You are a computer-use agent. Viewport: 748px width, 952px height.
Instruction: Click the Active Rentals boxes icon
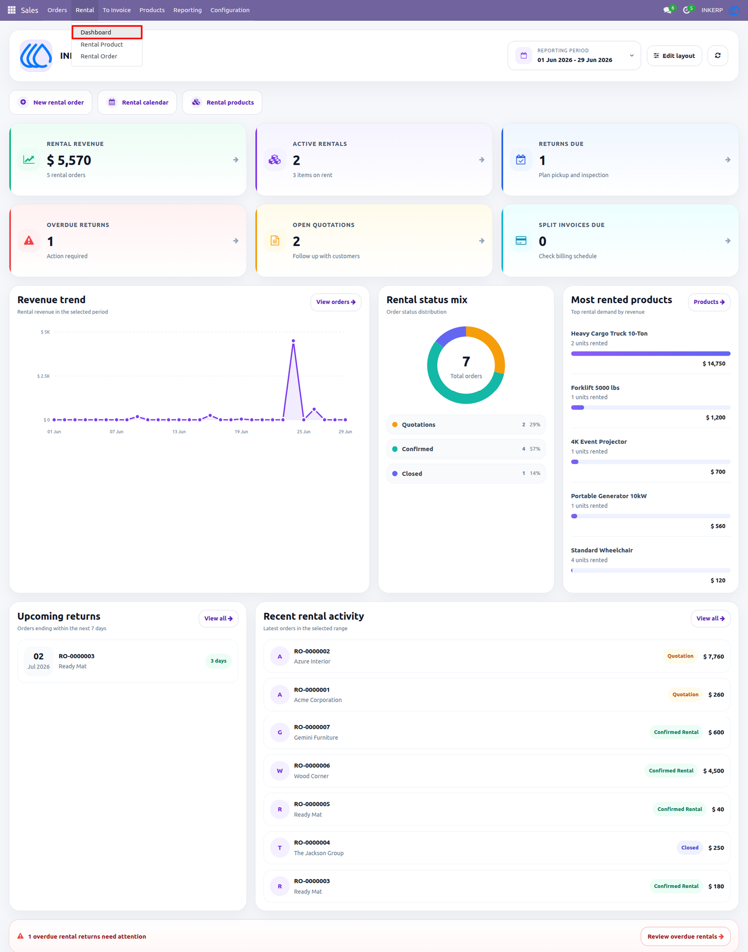coord(275,160)
